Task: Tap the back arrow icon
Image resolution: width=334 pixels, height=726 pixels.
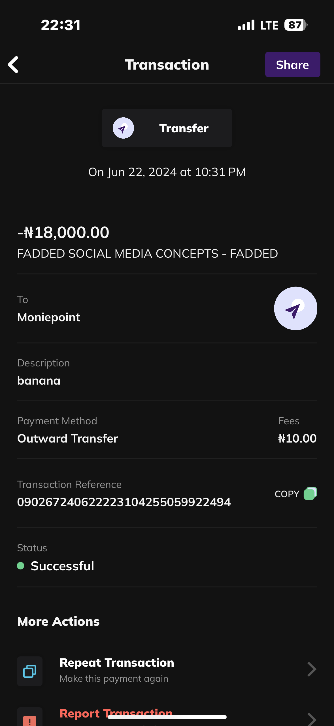Action: pos(13,64)
